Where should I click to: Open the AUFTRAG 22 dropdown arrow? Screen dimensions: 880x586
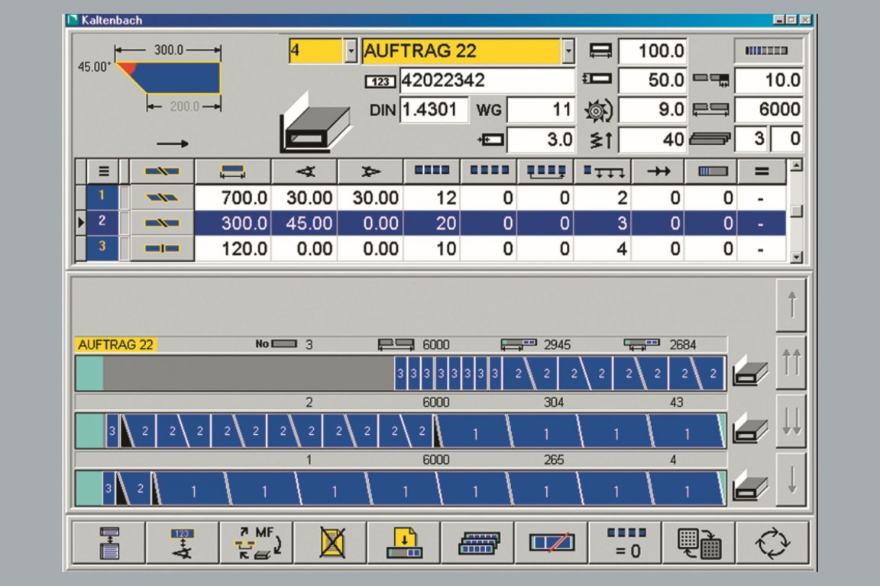pos(568,51)
